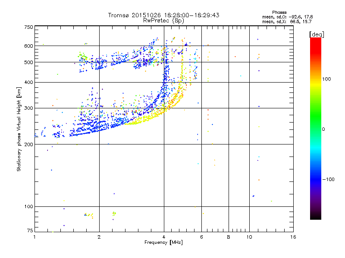Click the "-100" colorbar tick label
This screenshot has height=258, width=345.
click(328, 179)
